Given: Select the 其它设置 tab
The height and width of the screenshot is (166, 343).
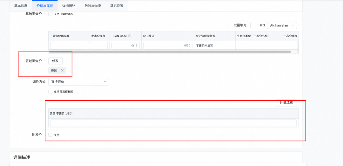Looking at the screenshot, I should 117,6.
